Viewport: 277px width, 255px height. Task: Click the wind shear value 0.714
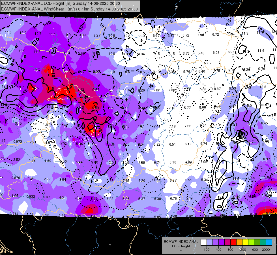14,214
